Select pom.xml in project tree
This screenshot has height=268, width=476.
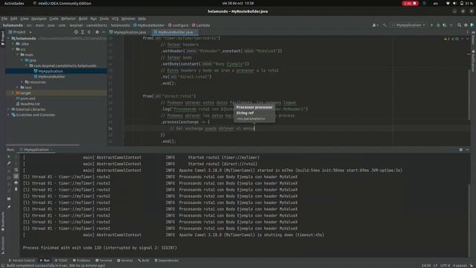point(26,98)
